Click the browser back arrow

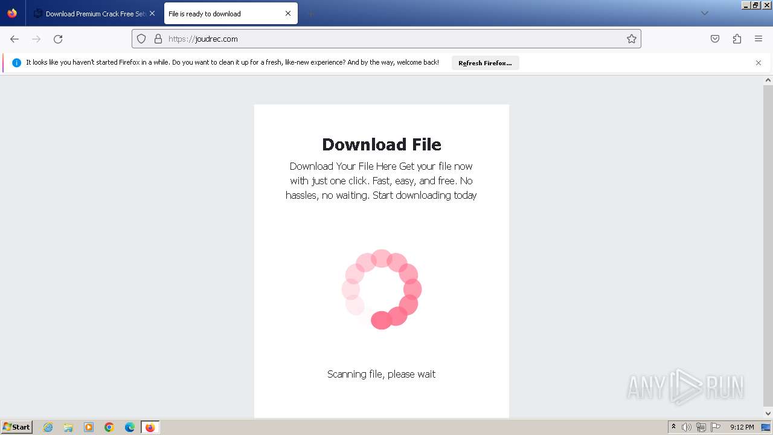(14, 39)
